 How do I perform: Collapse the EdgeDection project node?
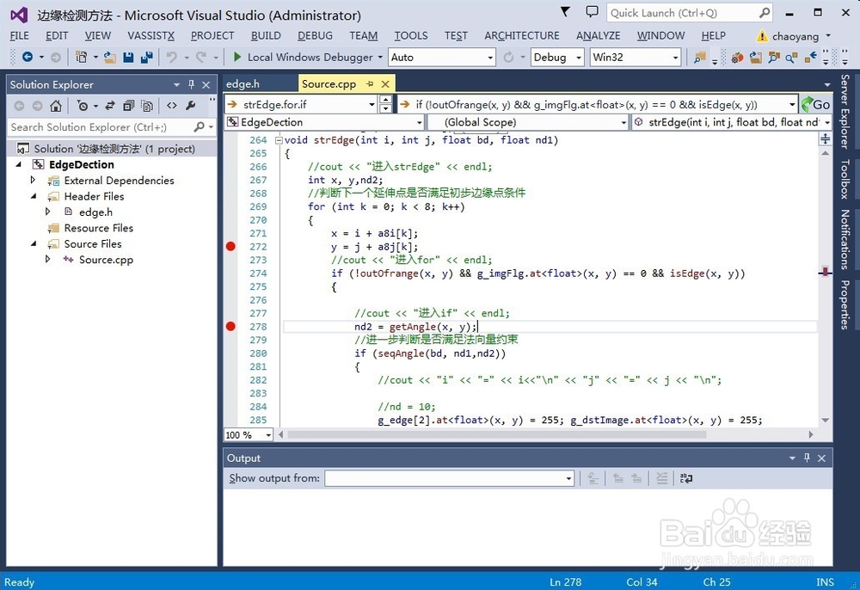[x=19, y=164]
